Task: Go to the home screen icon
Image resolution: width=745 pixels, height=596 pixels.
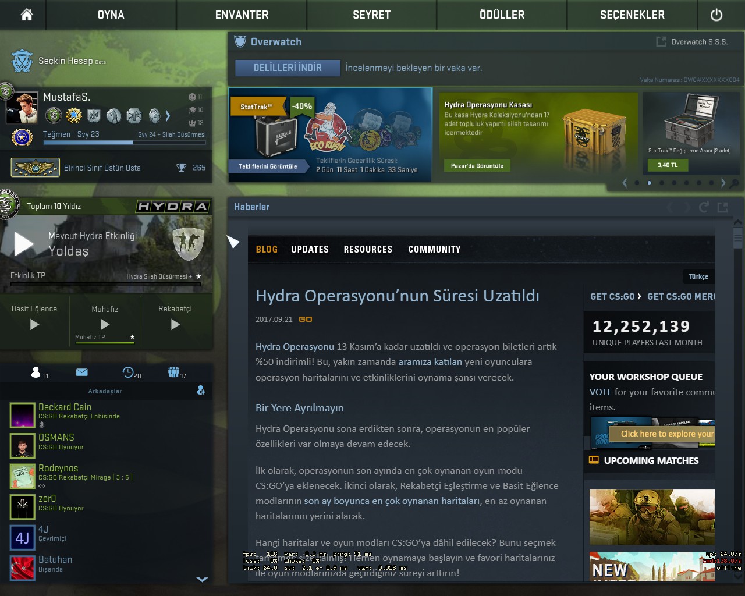Action: 27,15
